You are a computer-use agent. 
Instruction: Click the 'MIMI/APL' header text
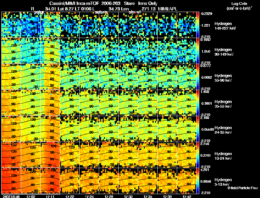[x=168, y=9]
